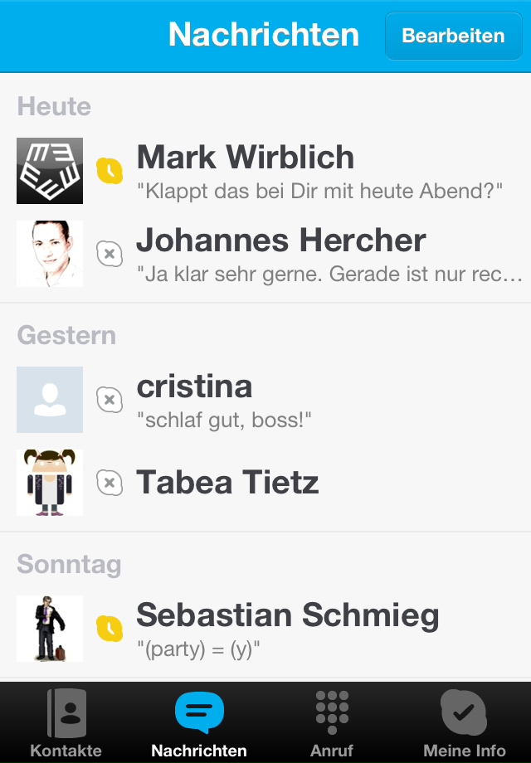Open Johannes Hercher's avatar photo
This screenshot has height=763, width=531.
pos(50,254)
